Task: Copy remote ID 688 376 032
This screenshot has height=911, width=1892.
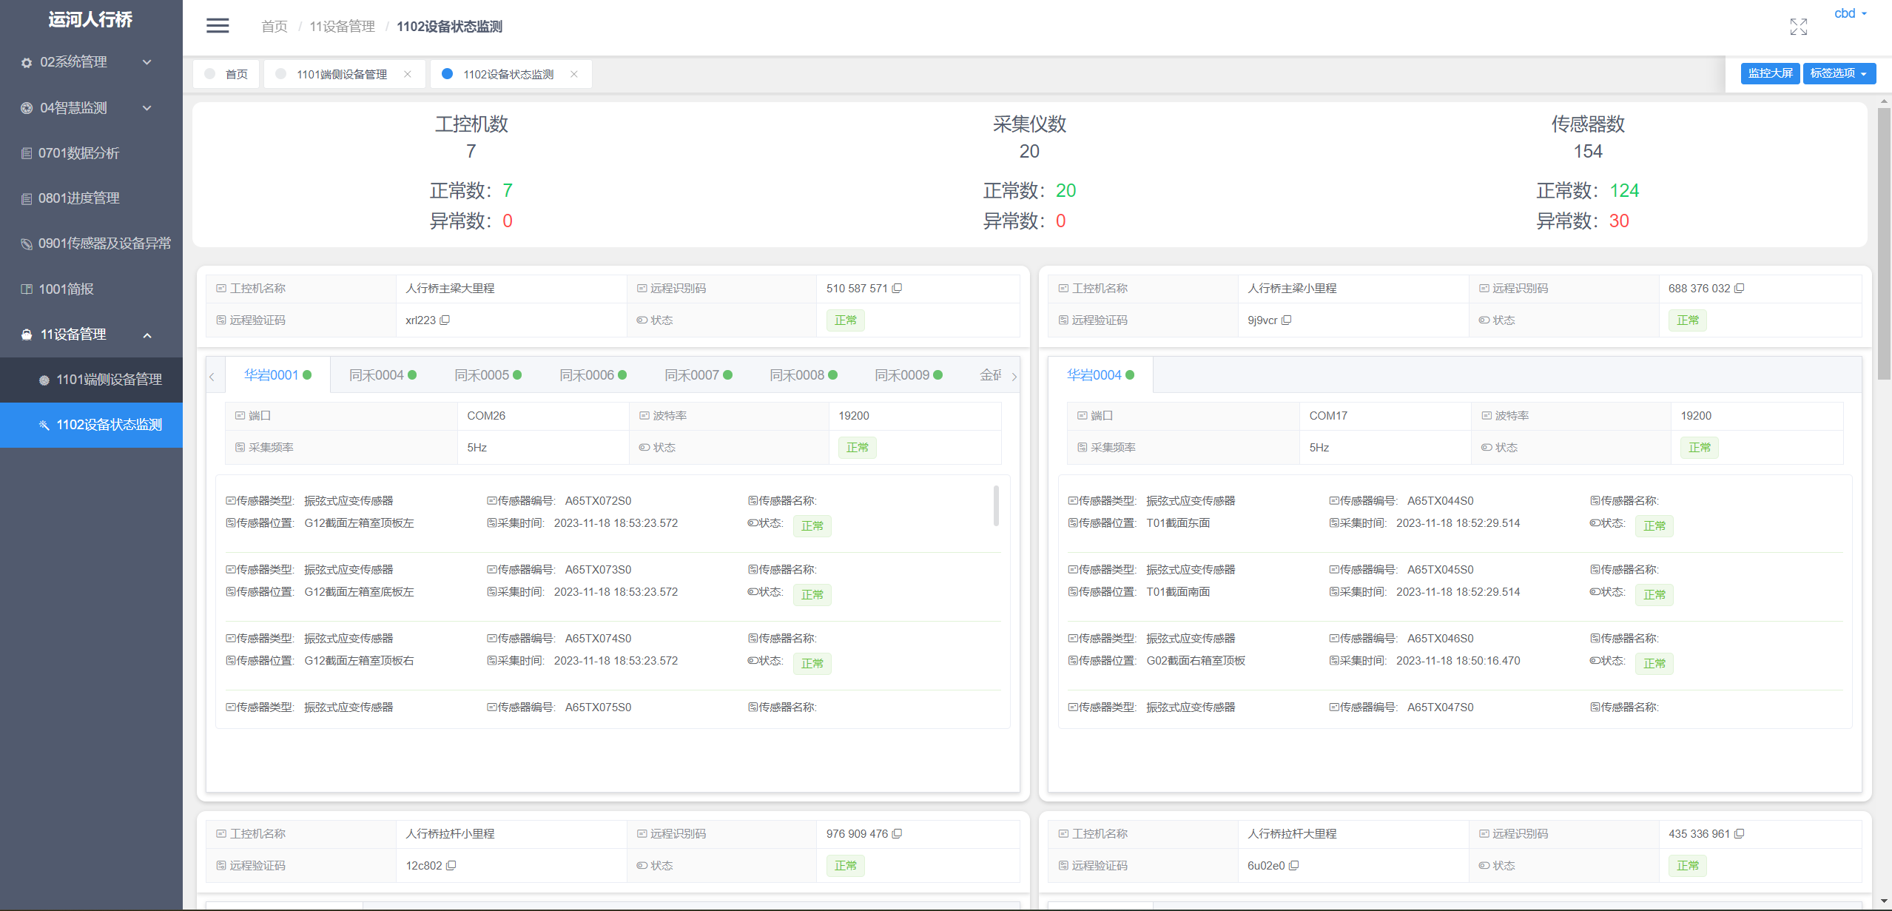Action: (x=1739, y=288)
